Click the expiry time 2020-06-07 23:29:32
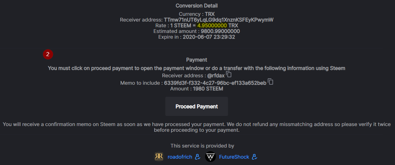The height and width of the screenshot is (165, 395). [x=209, y=37]
